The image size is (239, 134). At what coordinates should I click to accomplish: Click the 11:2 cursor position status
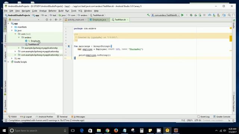click(x=183, y=120)
